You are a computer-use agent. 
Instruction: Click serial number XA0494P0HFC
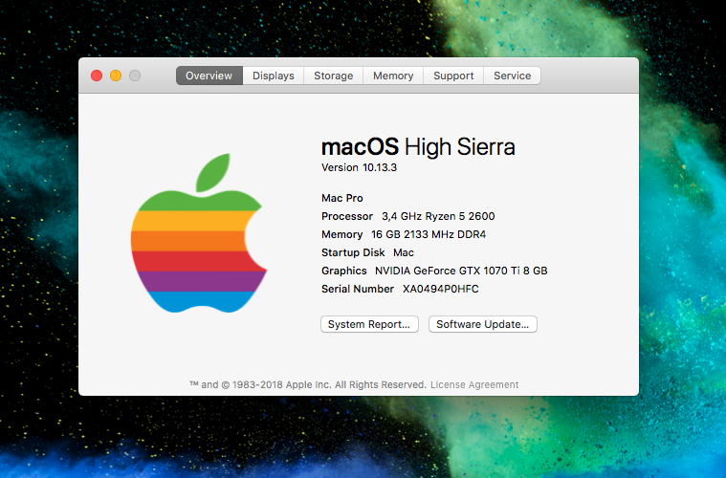pyautogui.click(x=440, y=289)
